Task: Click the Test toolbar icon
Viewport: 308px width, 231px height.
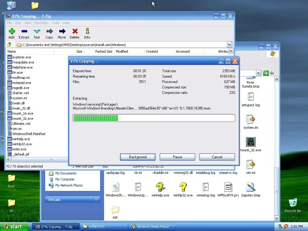Action: tap(37, 33)
